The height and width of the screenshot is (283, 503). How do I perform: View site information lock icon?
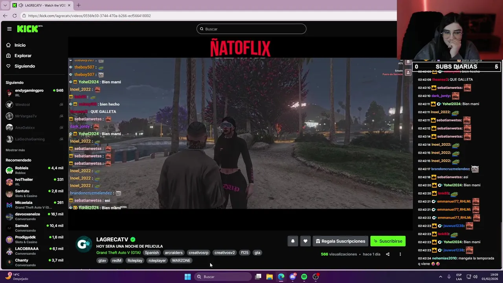[x=24, y=16]
